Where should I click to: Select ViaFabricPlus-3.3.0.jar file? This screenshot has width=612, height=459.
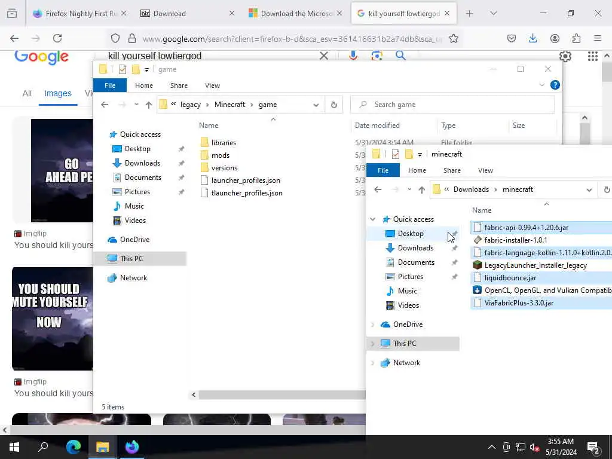(519, 303)
